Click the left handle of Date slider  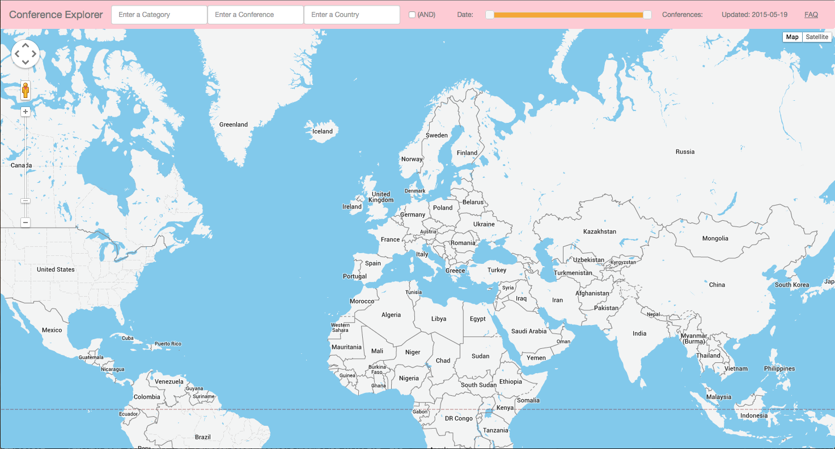tap(489, 15)
